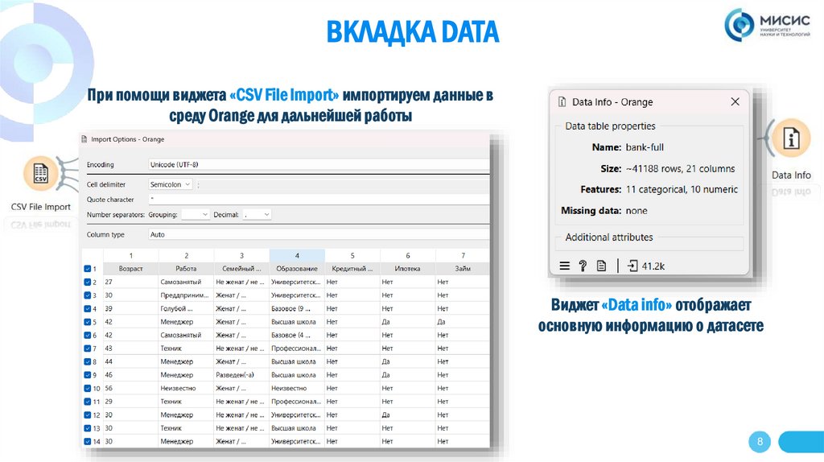Click Missing data 'none' value
This screenshot has height=462, width=824.
coord(637,211)
